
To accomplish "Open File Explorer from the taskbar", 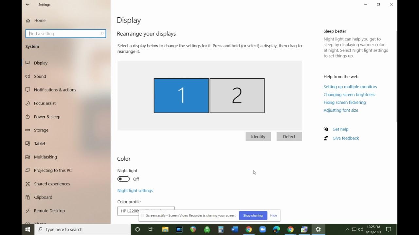I will pos(165,229).
